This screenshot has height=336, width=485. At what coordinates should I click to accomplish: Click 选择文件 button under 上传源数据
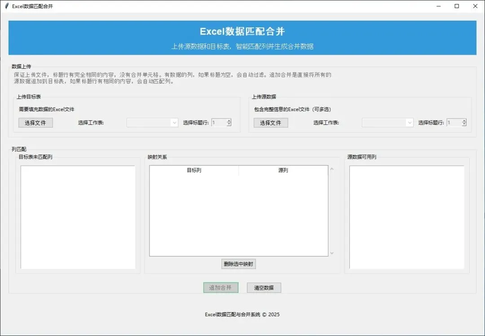[x=271, y=123]
